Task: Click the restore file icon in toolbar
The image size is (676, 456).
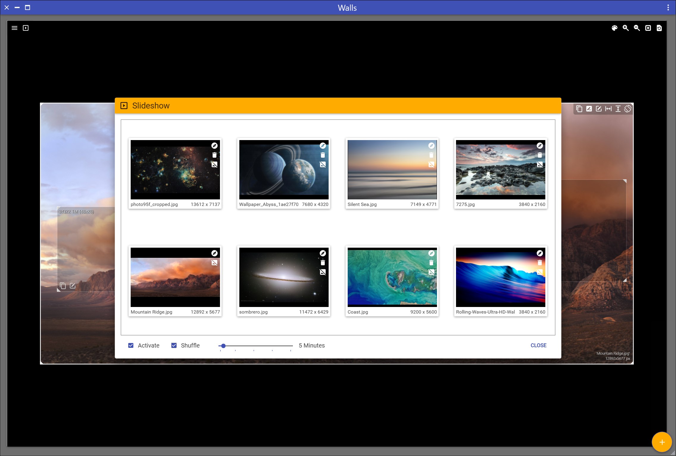Action: tap(659, 28)
